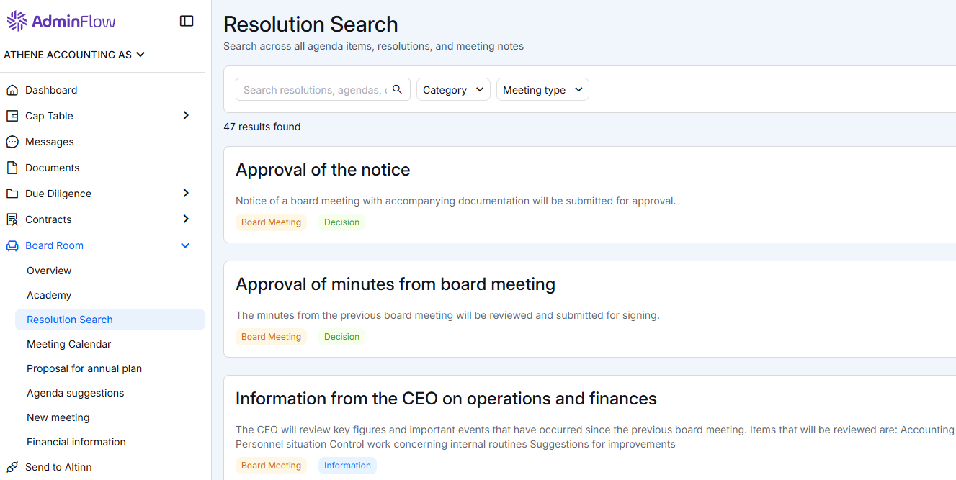Click the Dashboard home icon
This screenshot has width=956, height=480.
point(12,90)
